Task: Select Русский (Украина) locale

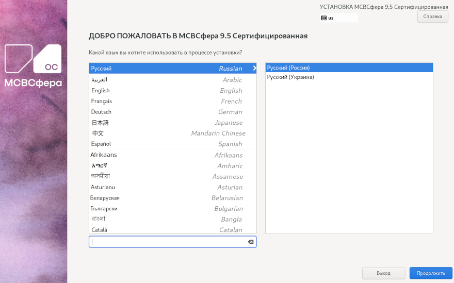Action: (349, 77)
